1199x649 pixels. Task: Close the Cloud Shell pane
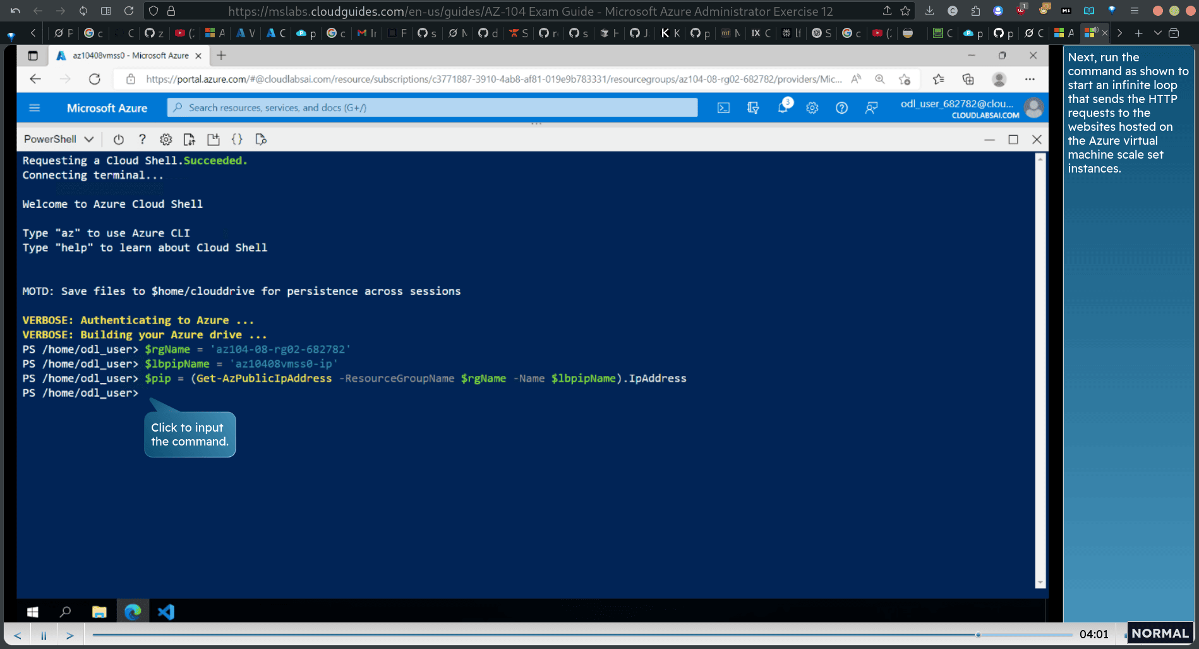pyautogui.click(x=1037, y=140)
